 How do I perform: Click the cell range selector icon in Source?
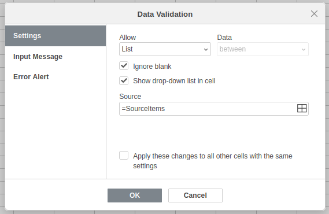click(x=302, y=109)
